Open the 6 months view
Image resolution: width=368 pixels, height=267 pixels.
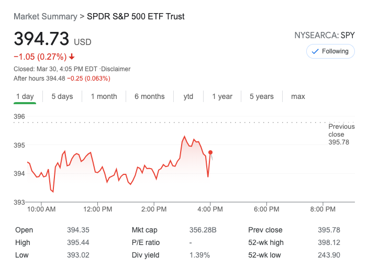(x=149, y=96)
